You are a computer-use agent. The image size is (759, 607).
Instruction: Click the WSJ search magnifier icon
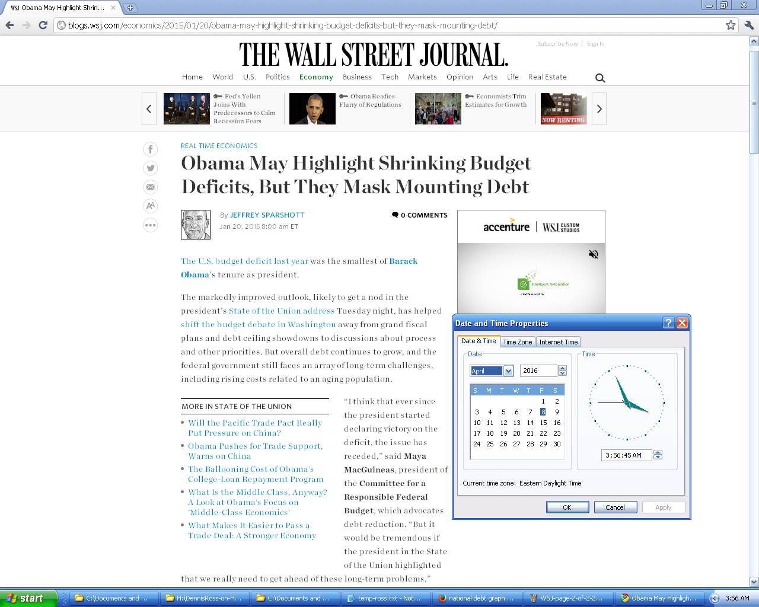pos(600,78)
